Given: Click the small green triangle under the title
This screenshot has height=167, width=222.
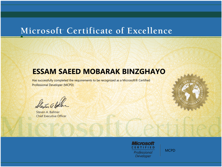Looking at the screenshot, I should (22, 36).
